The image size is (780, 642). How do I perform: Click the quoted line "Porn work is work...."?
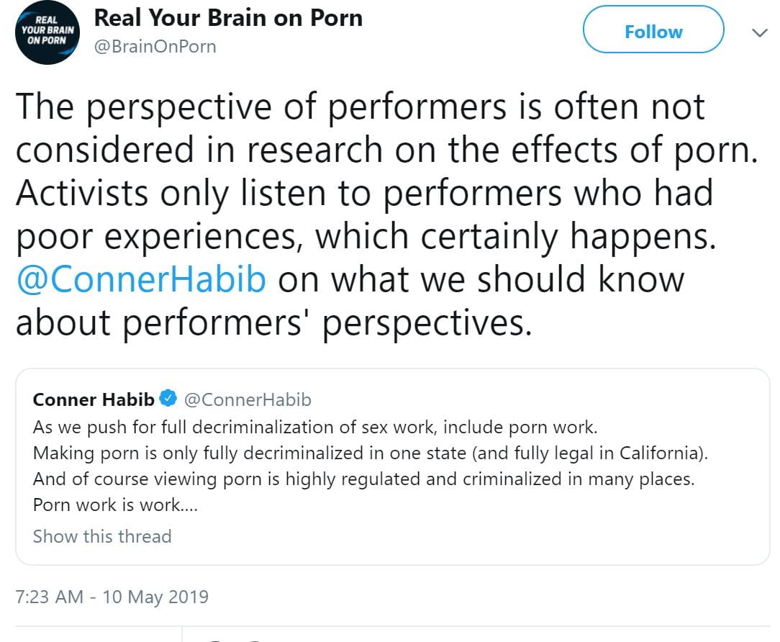115,505
